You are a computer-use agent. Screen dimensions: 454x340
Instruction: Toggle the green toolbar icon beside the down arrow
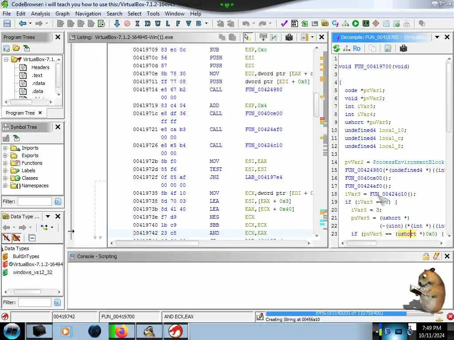pyautogui.click(x=102, y=24)
